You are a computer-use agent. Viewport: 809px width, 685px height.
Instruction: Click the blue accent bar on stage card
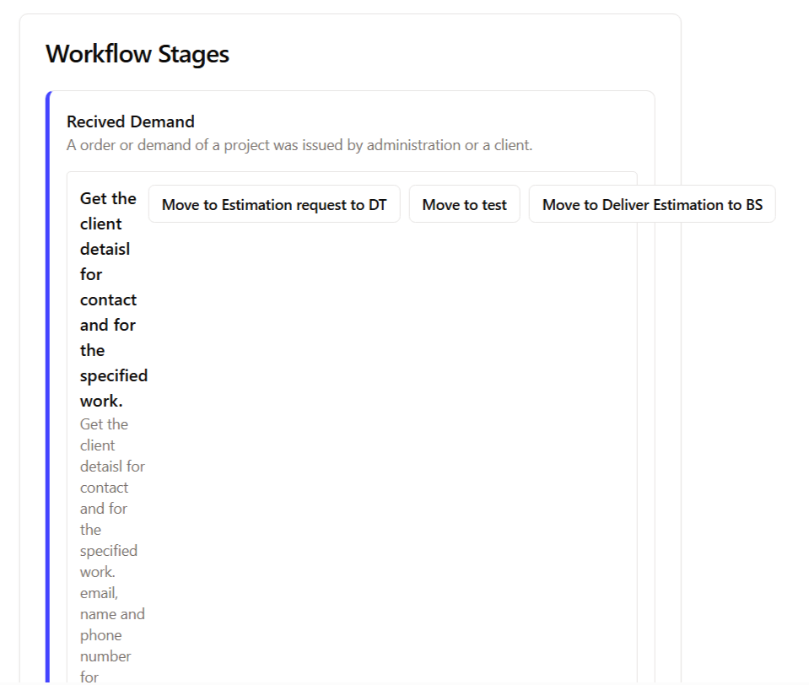coord(48,380)
